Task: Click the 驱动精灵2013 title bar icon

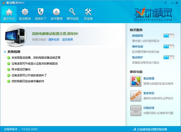Action: click(x=3, y=3)
